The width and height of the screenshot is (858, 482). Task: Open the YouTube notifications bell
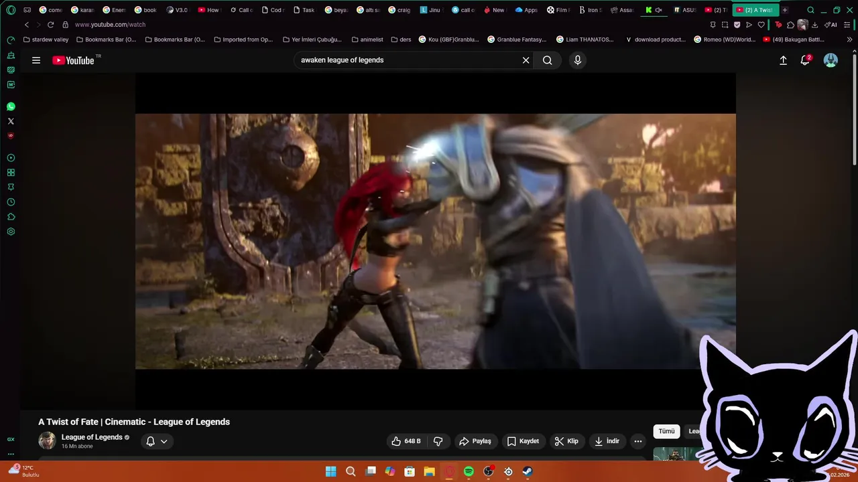tap(806, 60)
